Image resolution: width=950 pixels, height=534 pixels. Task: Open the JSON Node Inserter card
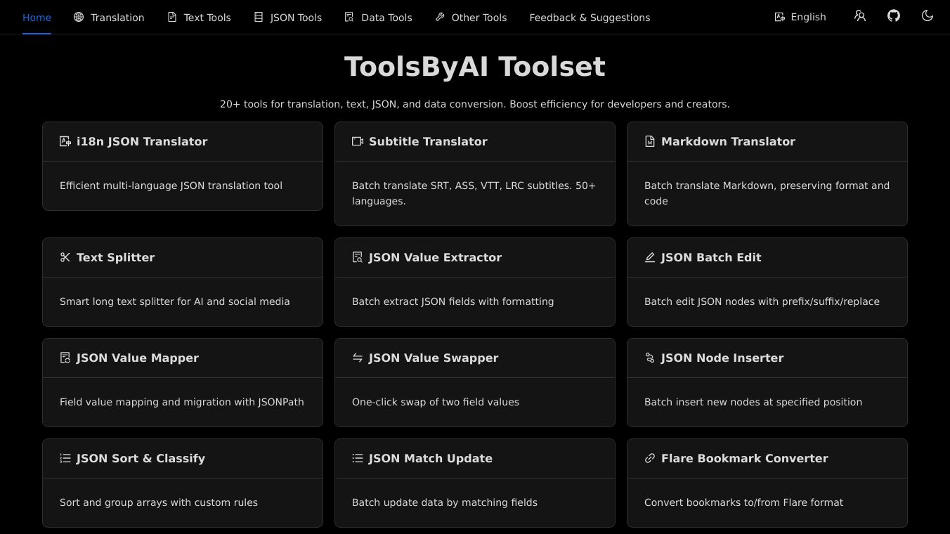click(767, 382)
